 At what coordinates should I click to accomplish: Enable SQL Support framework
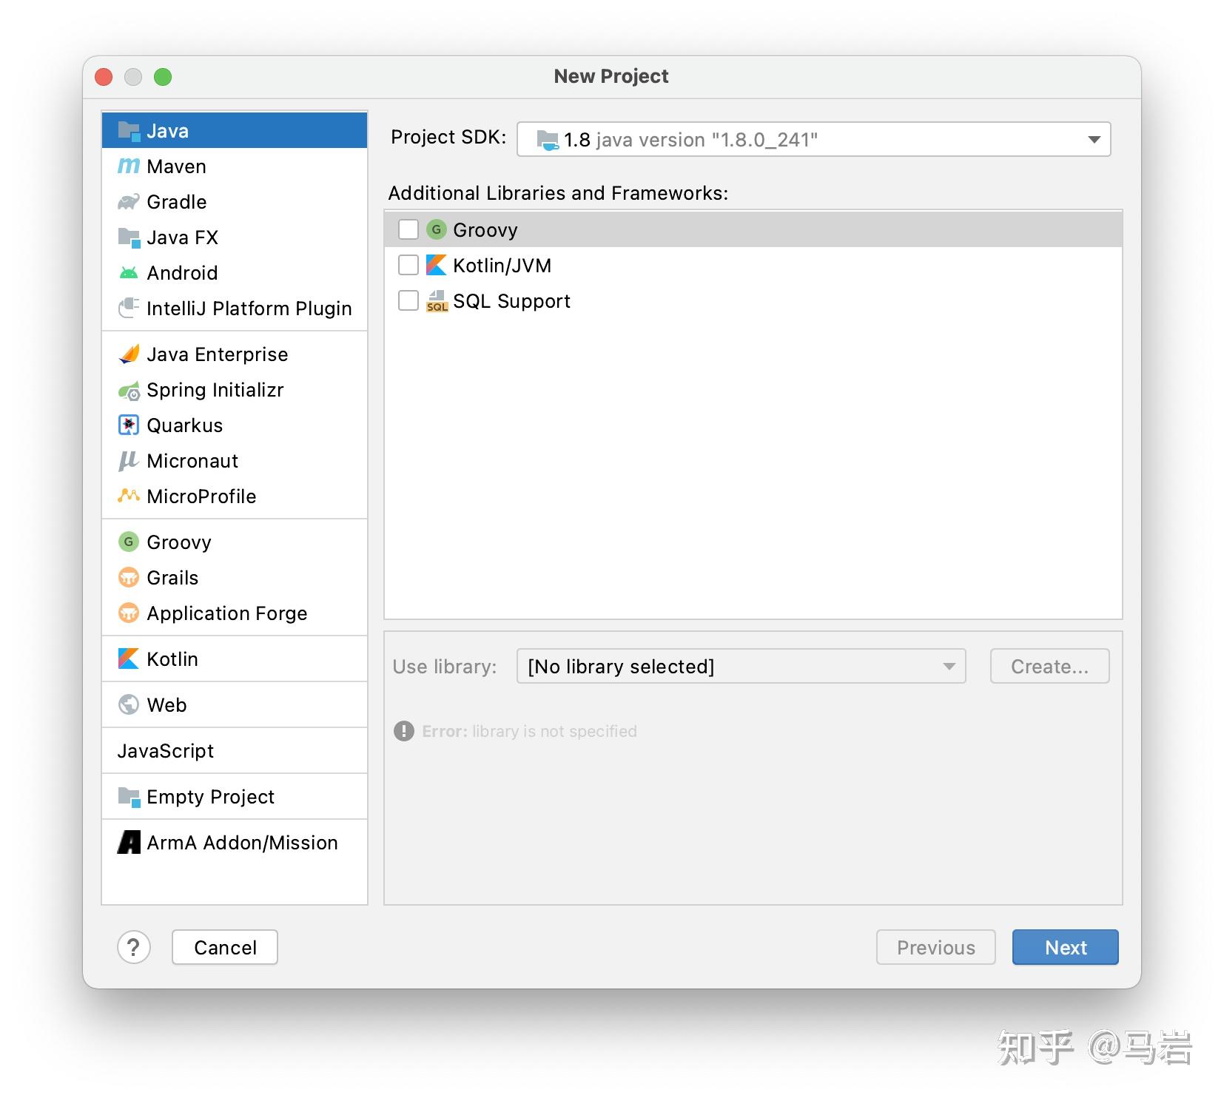click(408, 300)
